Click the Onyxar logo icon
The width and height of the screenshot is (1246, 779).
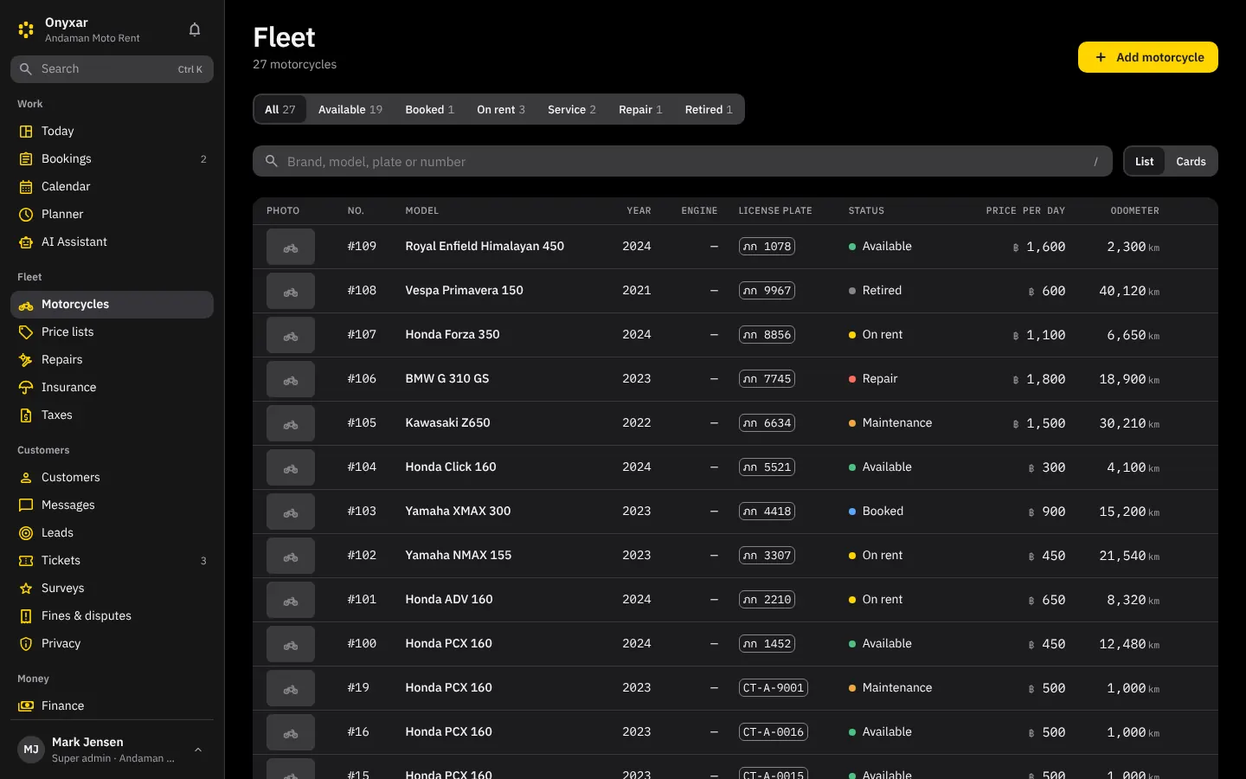pyautogui.click(x=26, y=29)
